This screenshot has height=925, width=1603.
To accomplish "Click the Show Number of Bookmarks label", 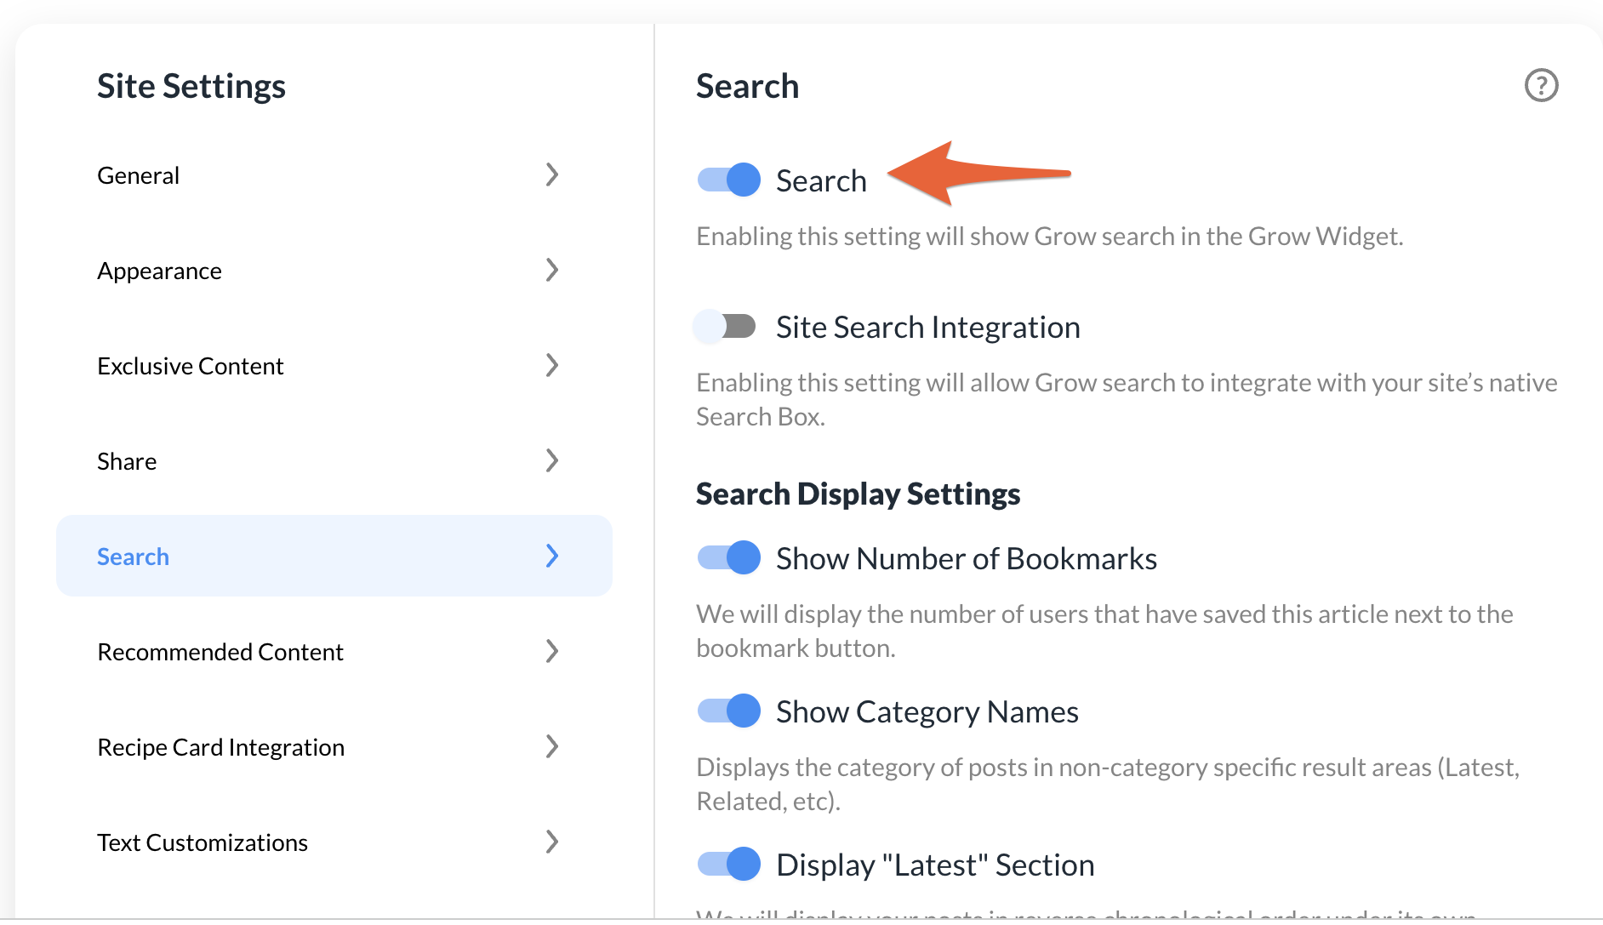I will 967,558.
